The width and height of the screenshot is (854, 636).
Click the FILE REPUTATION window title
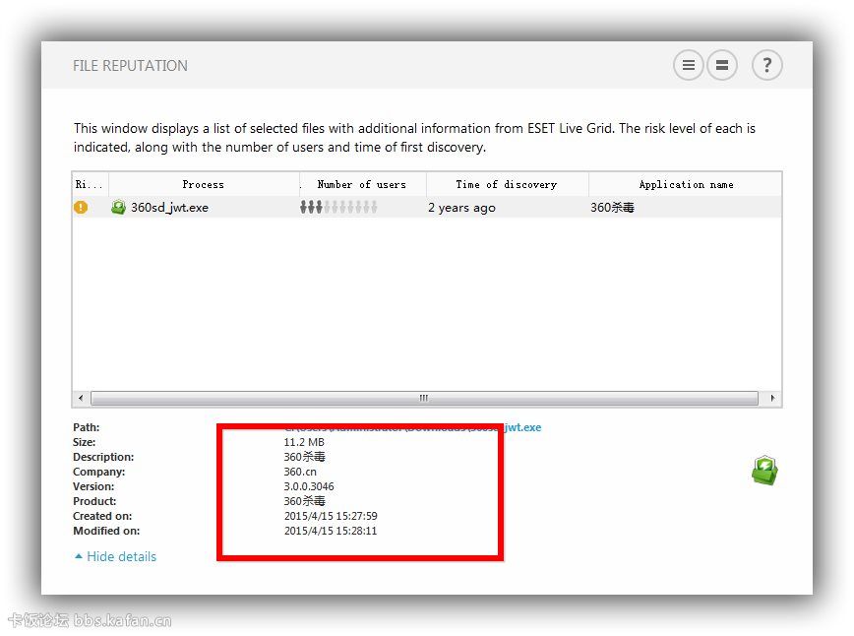pyautogui.click(x=130, y=66)
